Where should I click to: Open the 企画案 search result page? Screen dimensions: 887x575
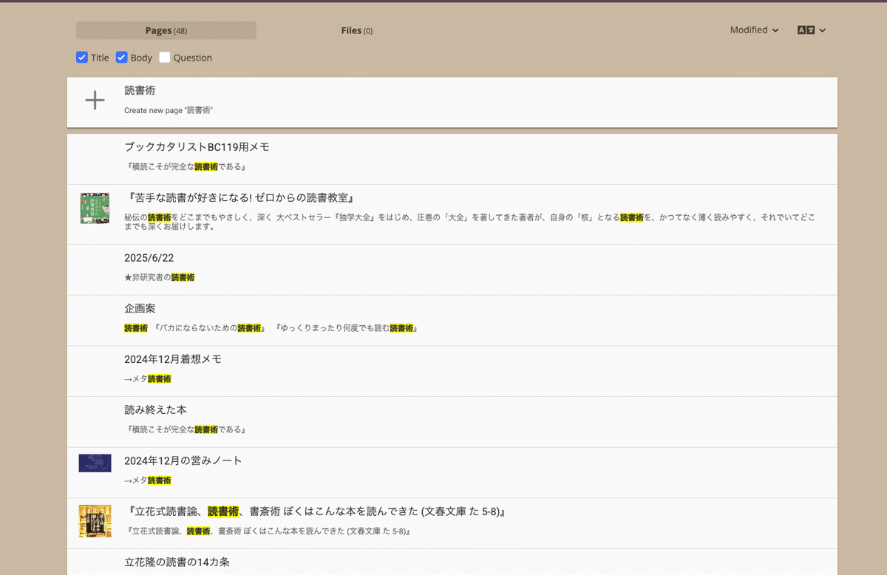tap(140, 307)
